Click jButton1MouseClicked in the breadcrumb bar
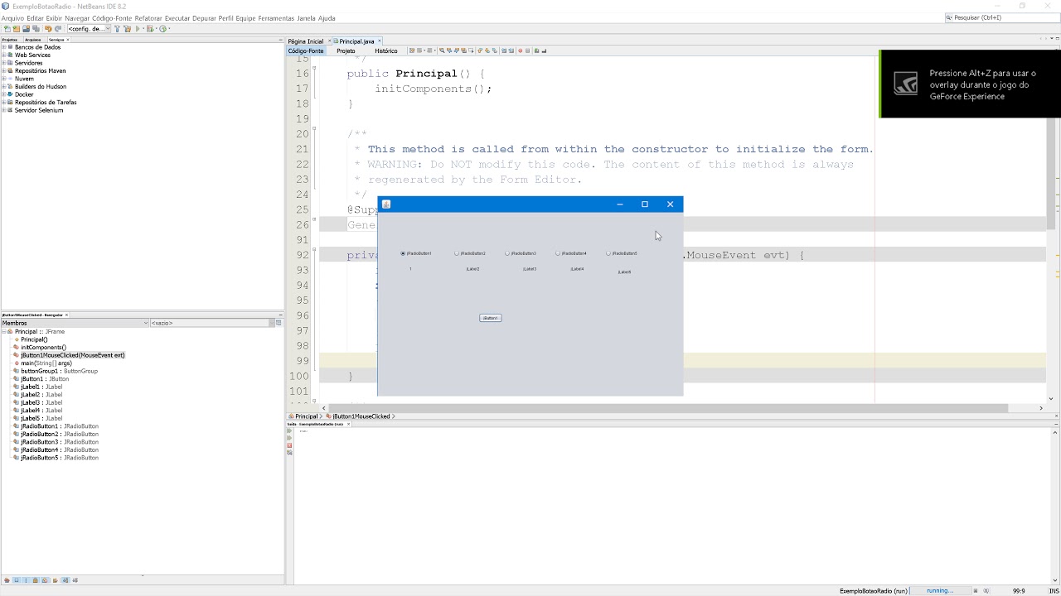This screenshot has width=1061, height=596. (360, 416)
